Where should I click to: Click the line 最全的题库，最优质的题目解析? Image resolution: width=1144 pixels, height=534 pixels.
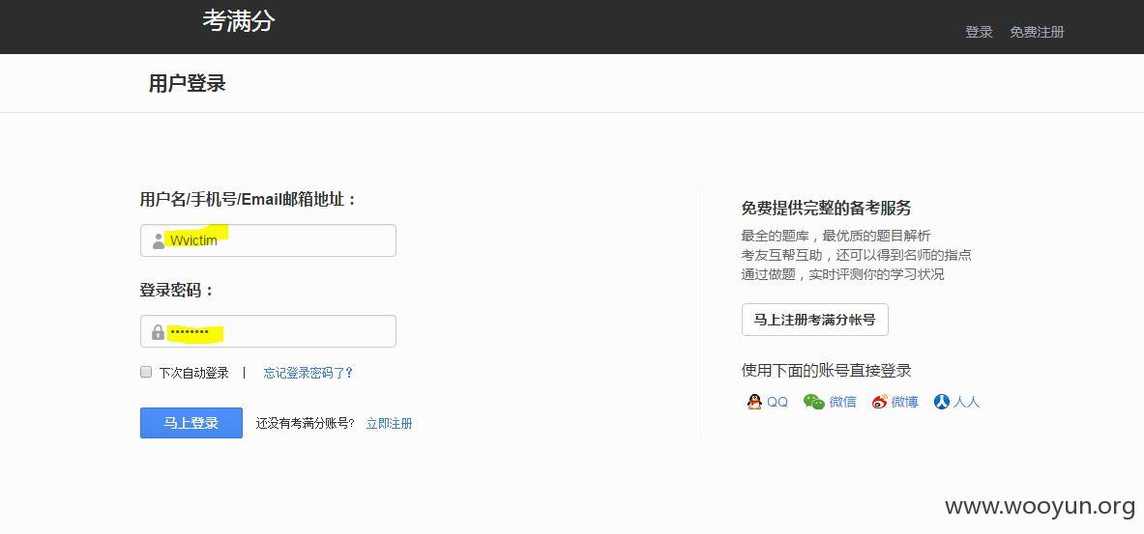(x=836, y=236)
